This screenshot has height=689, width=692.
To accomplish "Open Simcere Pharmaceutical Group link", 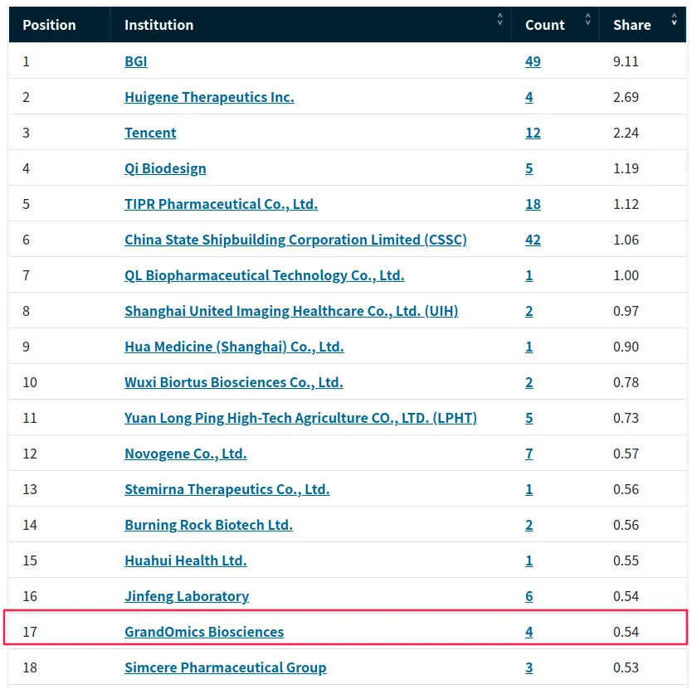I will point(225,667).
